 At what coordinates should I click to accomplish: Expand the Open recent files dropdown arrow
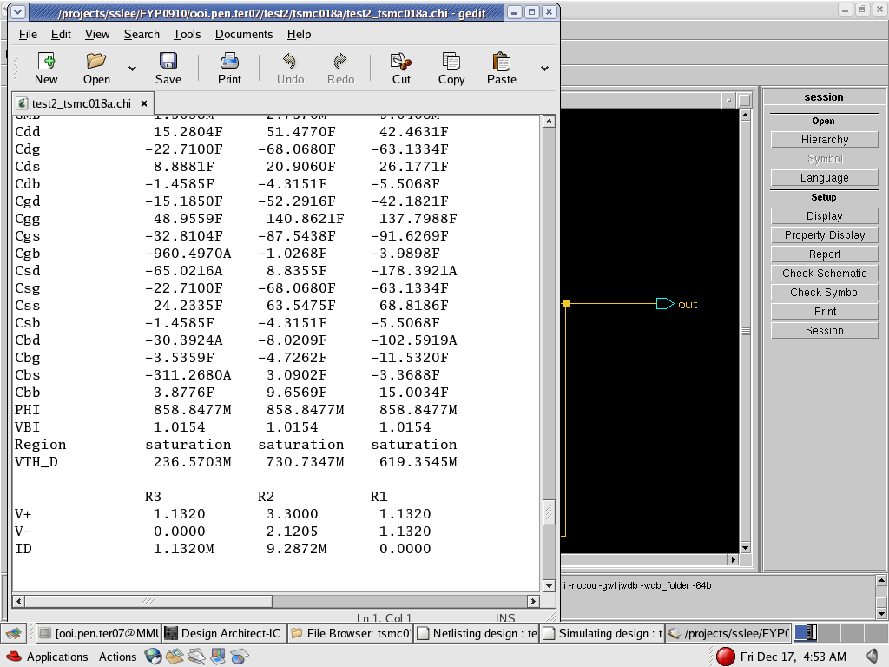[x=132, y=69]
